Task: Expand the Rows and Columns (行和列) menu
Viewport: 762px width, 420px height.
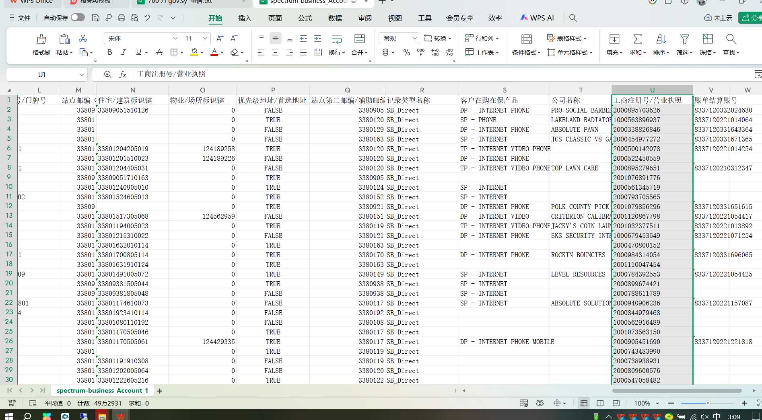Action: (482, 38)
